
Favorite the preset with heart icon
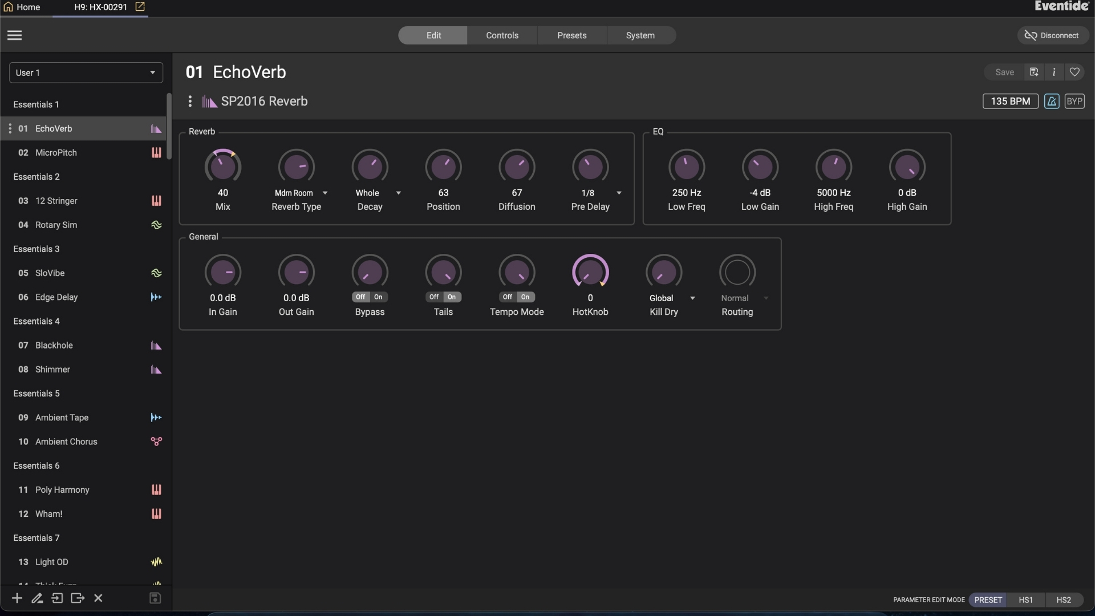(x=1074, y=72)
